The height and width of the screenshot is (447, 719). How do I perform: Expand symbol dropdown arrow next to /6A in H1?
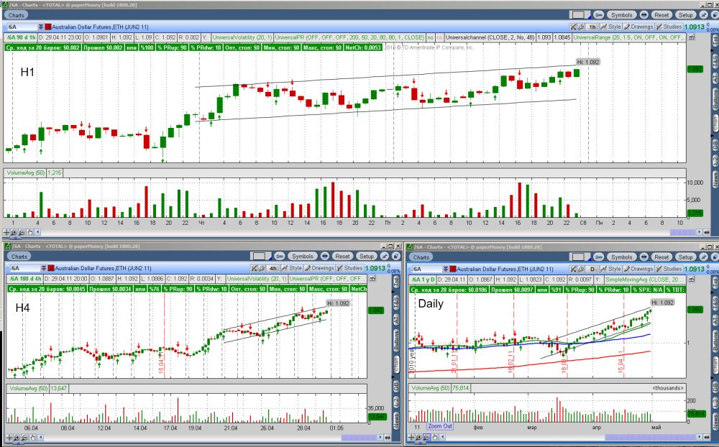41,27
